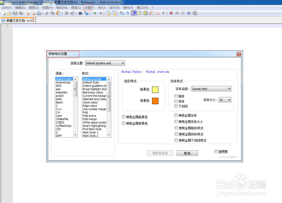Enable the 粗体 bold checkbox
This screenshot has height=203, width=282.
tap(176, 96)
